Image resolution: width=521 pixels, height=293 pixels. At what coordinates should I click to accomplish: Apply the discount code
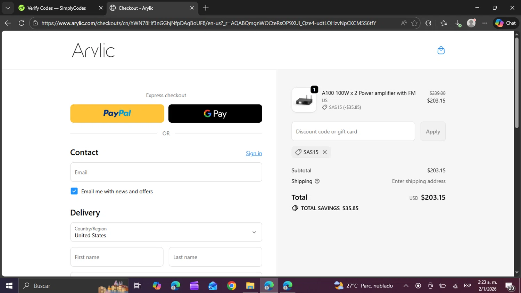433,131
